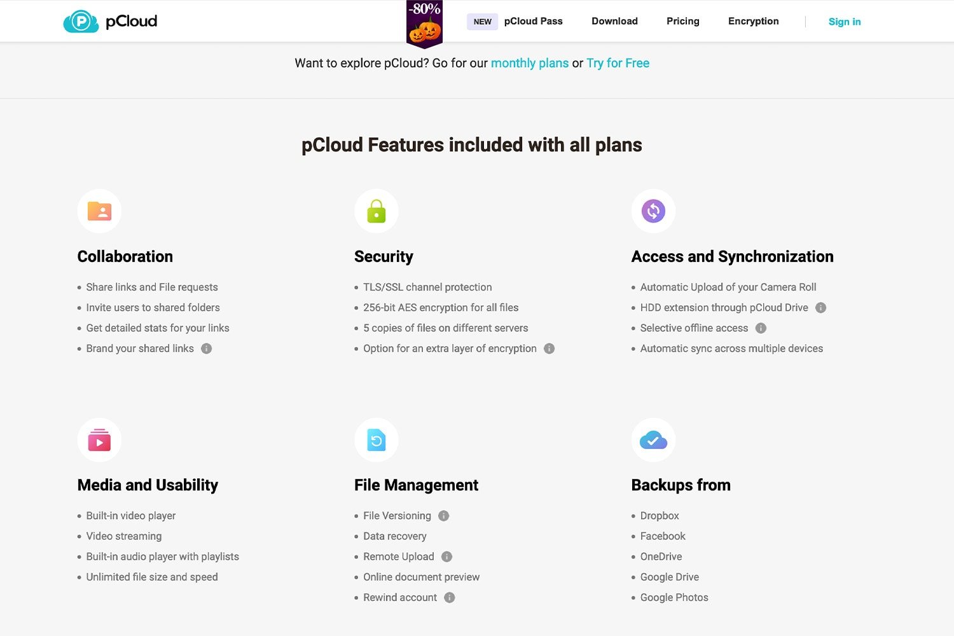954x636 pixels.
Task: Click the Access and Synchronization heading
Action: pyautogui.click(x=733, y=256)
